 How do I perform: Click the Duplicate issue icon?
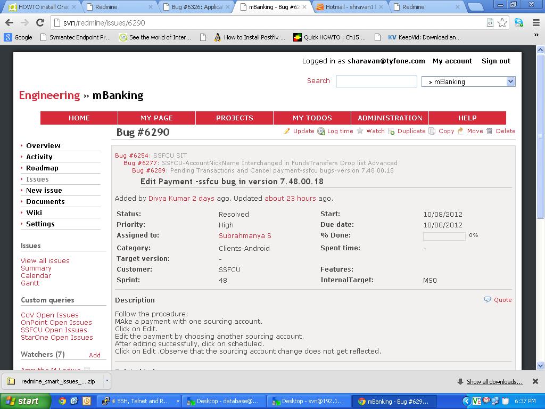392,131
